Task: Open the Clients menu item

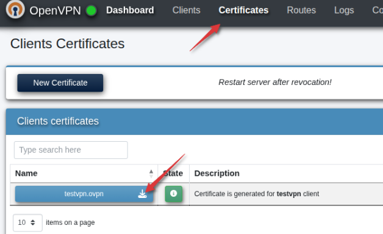Action: click(187, 10)
